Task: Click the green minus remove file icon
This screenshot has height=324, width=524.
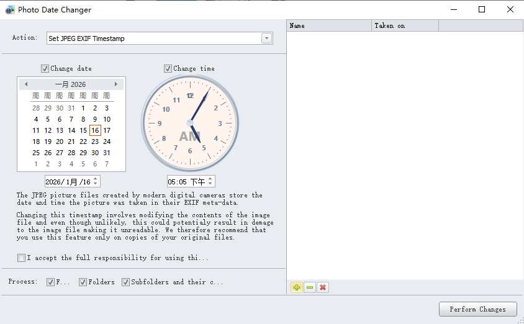Action: (x=310, y=287)
